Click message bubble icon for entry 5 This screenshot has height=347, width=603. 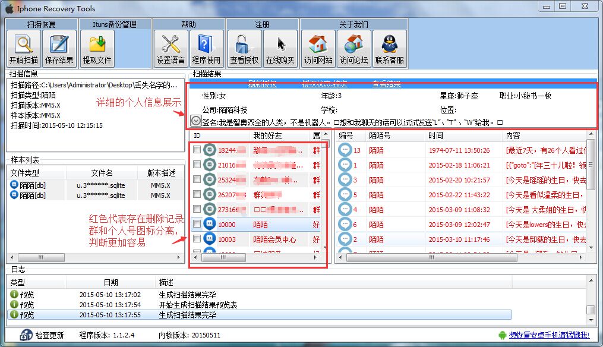click(345, 195)
